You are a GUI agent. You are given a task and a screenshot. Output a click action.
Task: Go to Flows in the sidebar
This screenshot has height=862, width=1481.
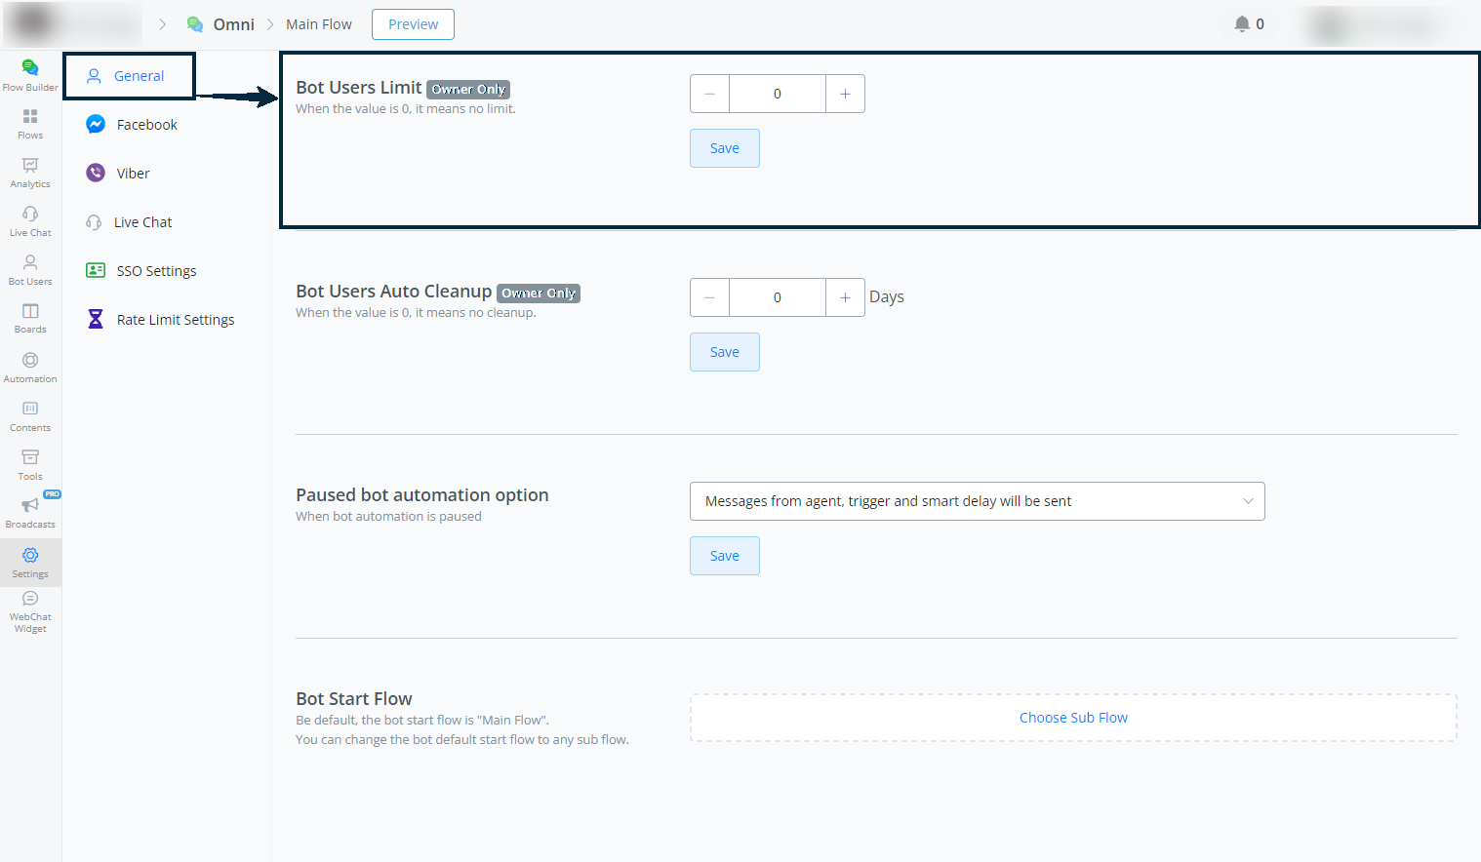[30, 124]
